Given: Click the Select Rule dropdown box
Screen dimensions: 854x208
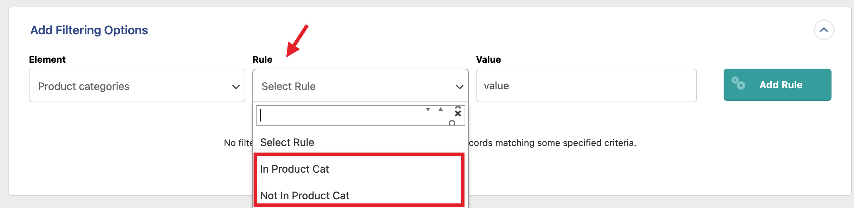Looking at the screenshot, I should click(360, 86).
